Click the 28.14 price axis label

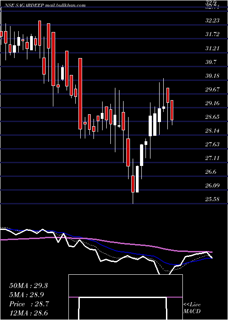[212, 131]
